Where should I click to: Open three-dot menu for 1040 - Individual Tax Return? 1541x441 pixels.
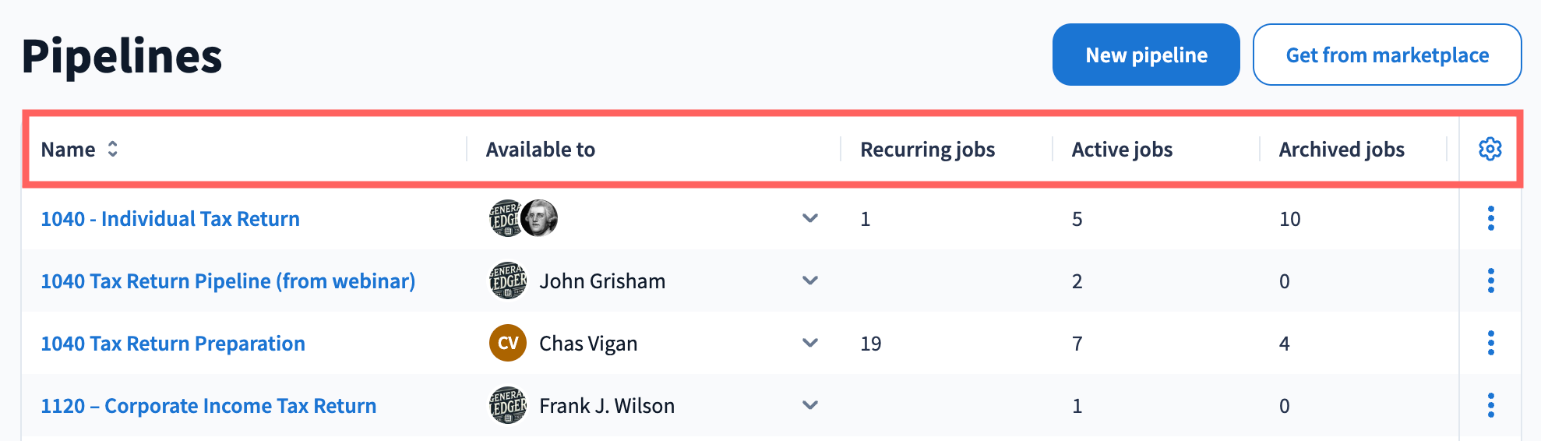(1490, 219)
